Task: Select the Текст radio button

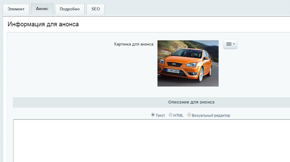Action: [x=153, y=115]
